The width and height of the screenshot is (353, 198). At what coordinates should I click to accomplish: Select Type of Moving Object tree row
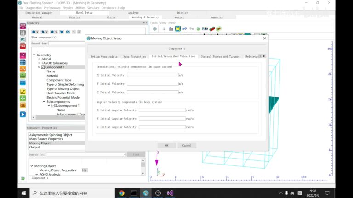63,88
